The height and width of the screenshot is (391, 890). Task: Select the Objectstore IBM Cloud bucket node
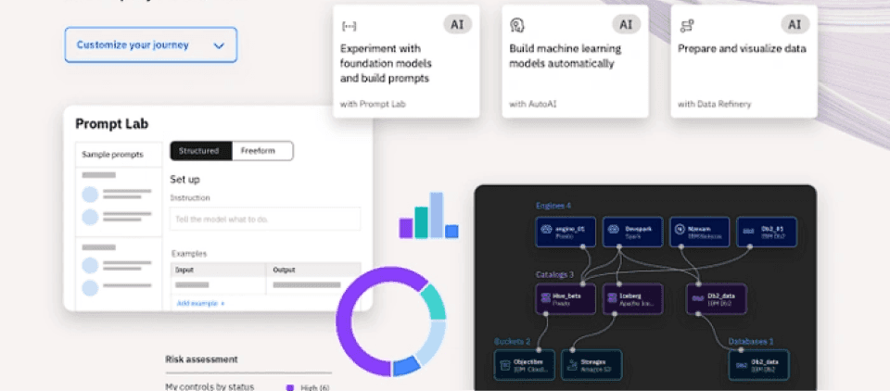524,365
